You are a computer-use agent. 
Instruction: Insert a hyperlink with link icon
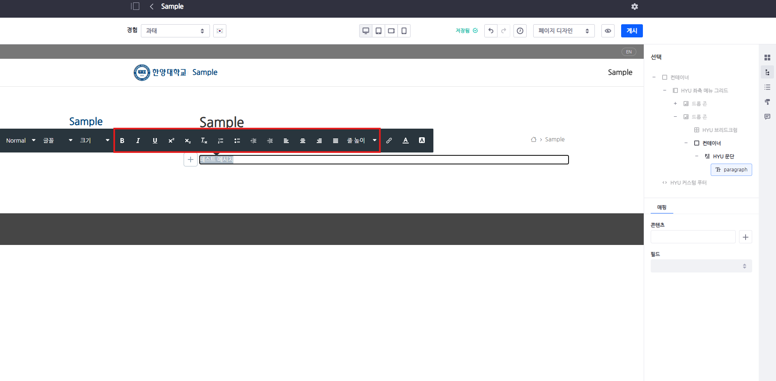[x=389, y=141]
